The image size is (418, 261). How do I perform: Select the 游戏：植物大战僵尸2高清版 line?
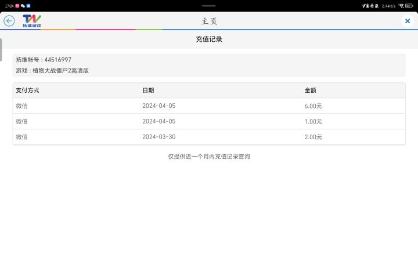click(52, 71)
